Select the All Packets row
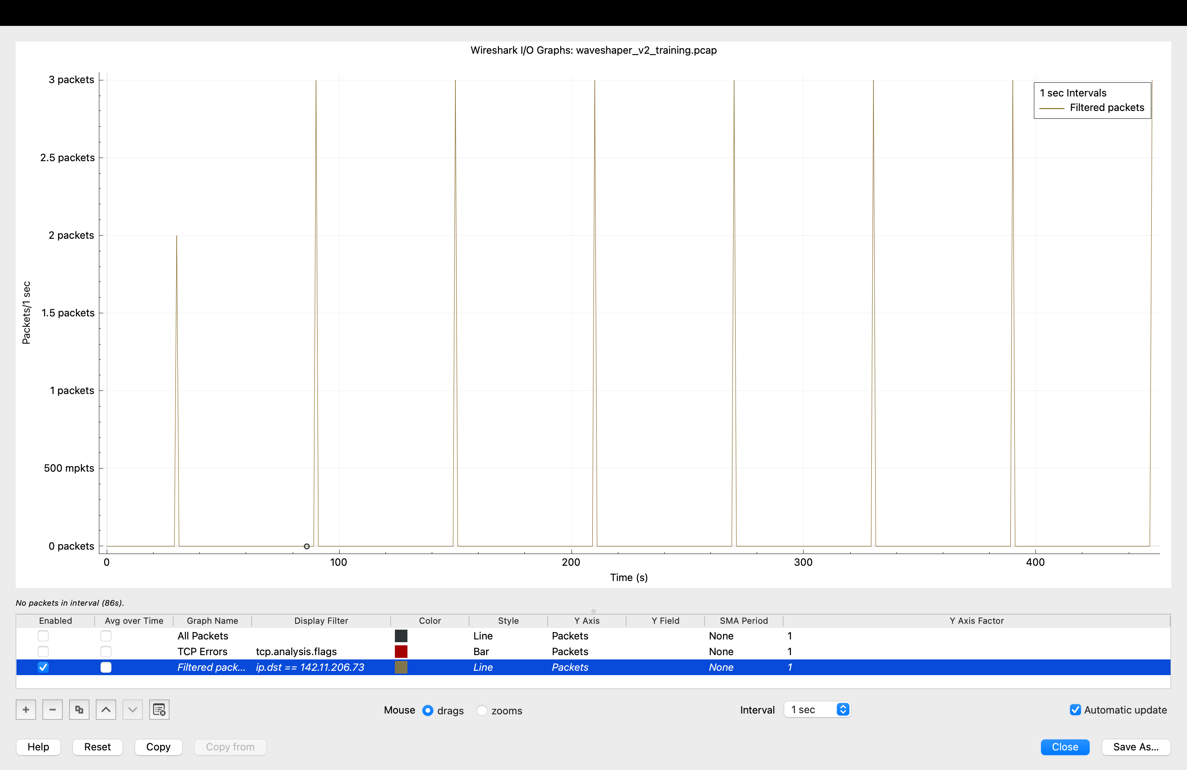1187x770 pixels. (203, 636)
